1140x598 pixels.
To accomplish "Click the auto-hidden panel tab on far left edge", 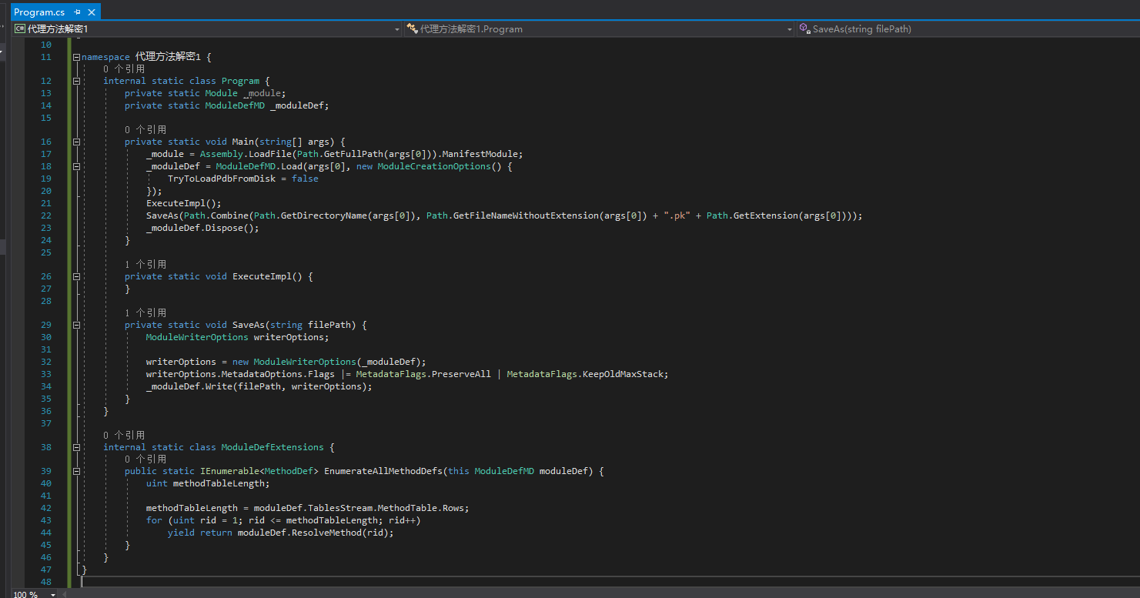I will point(3,246).
